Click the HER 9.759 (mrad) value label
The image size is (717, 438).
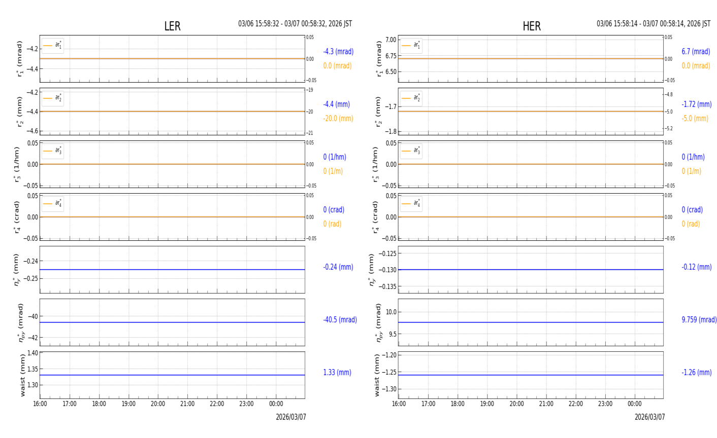[x=699, y=320]
